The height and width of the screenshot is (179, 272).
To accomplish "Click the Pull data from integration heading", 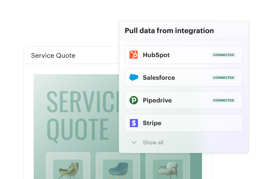I will click(x=169, y=30).
